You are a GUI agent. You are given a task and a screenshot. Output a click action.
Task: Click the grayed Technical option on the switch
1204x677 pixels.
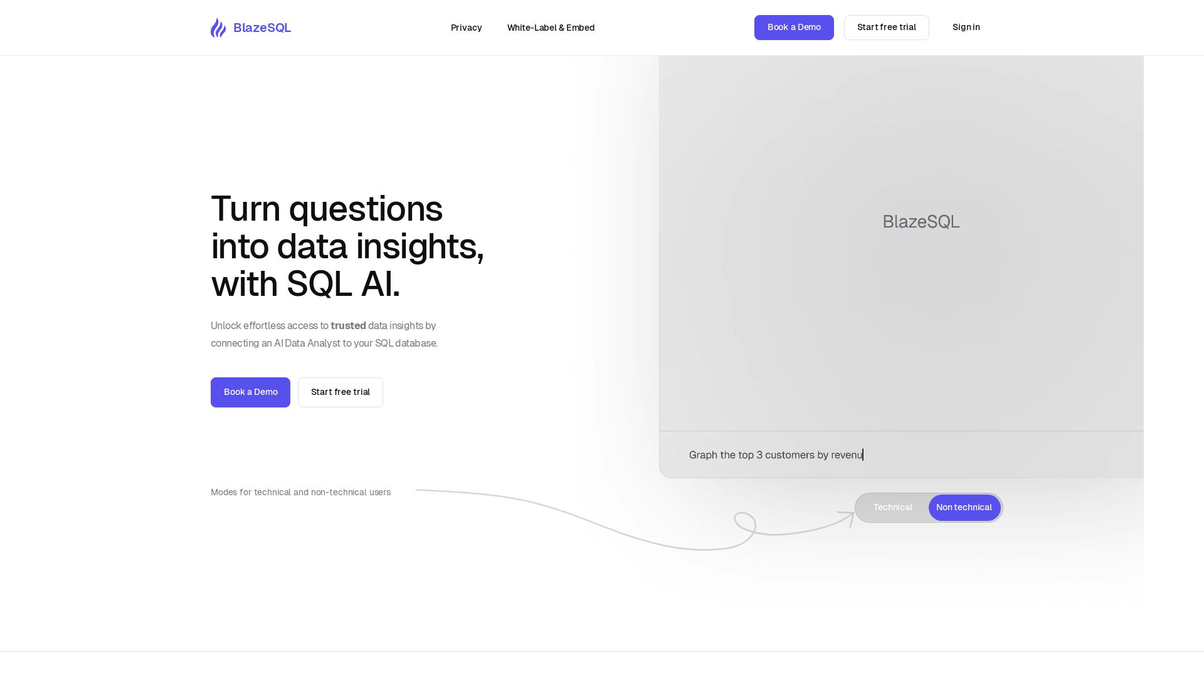(892, 507)
